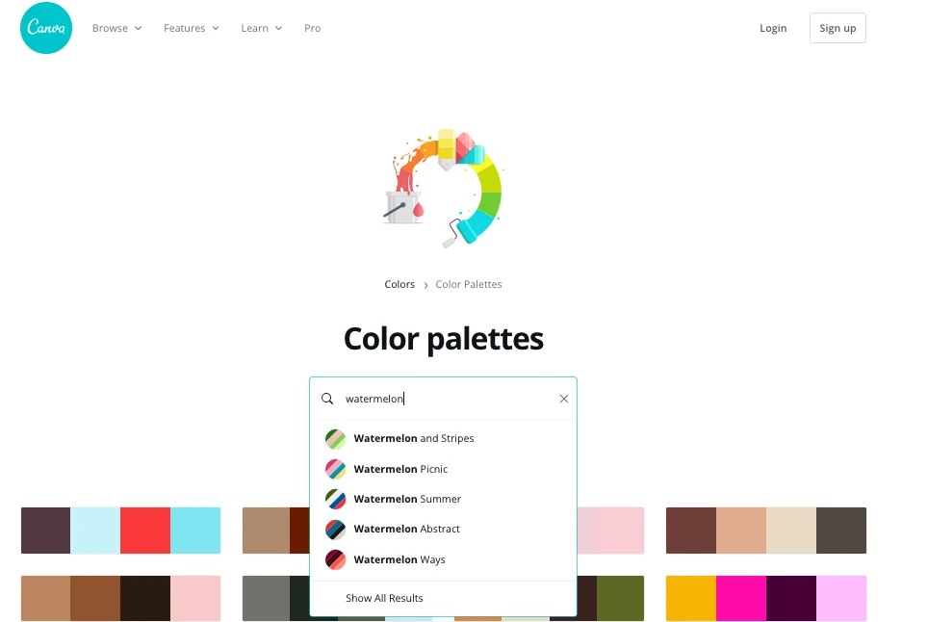Clear the search with the X icon
Image resolution: width=928 pixels, height=622 pixels.
point(564,399)
